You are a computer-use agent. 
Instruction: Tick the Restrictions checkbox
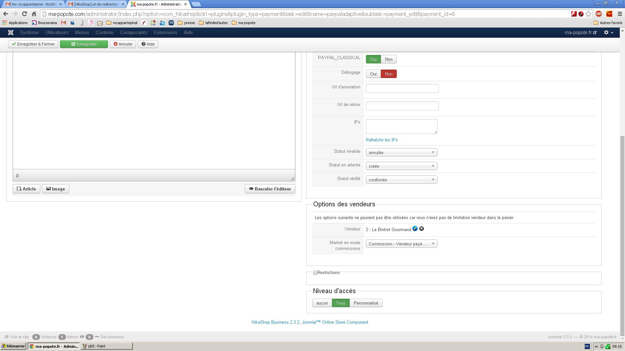(315, 273)
